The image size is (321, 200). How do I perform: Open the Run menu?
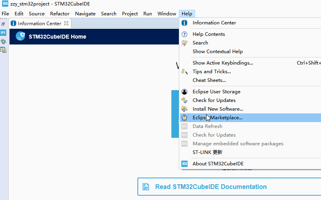coord(148,14)
